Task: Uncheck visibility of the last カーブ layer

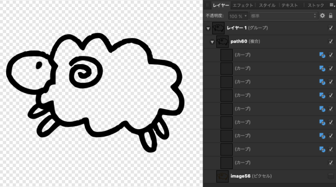Action: pos(331,163)
